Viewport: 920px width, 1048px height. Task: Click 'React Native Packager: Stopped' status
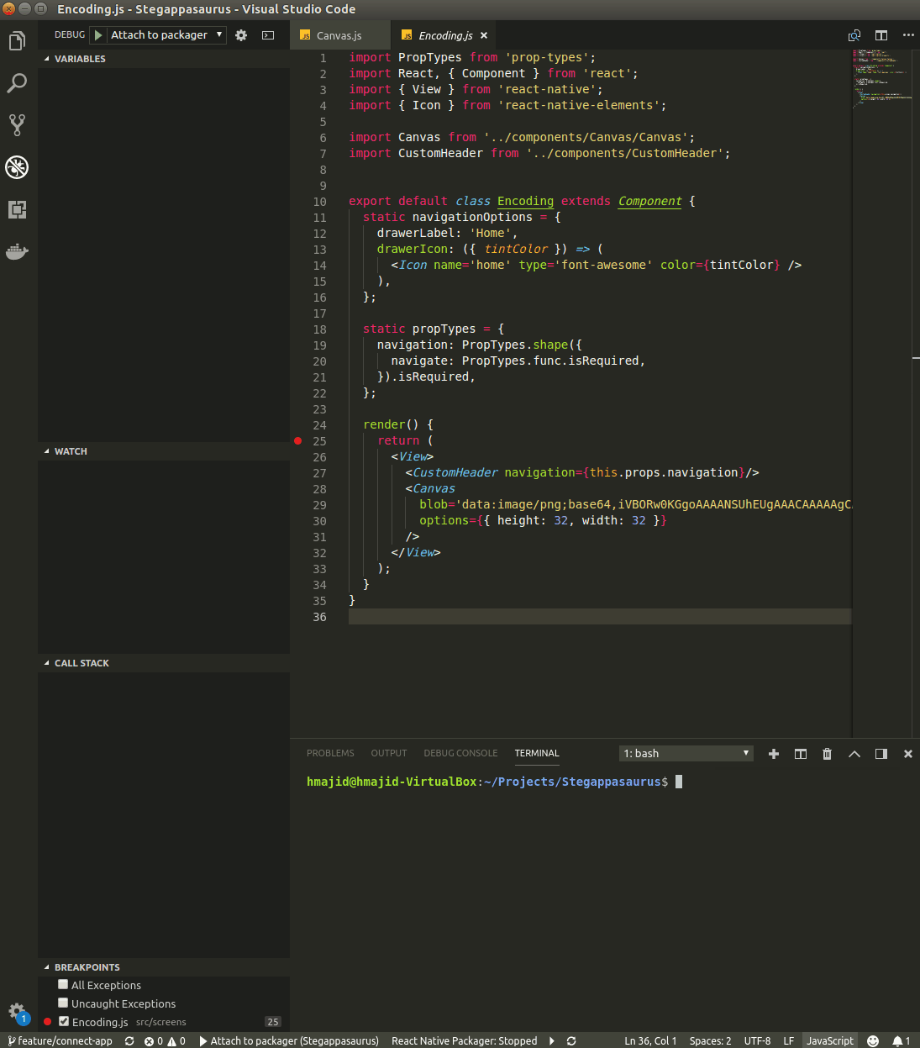464,1040
